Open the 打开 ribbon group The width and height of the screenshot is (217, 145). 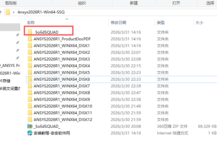click(x=176, y=3)
